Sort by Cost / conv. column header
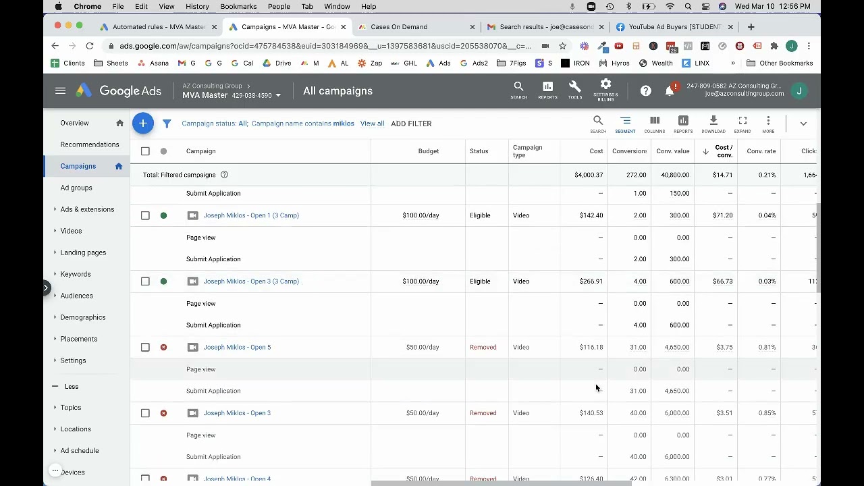 coord(724,151)
